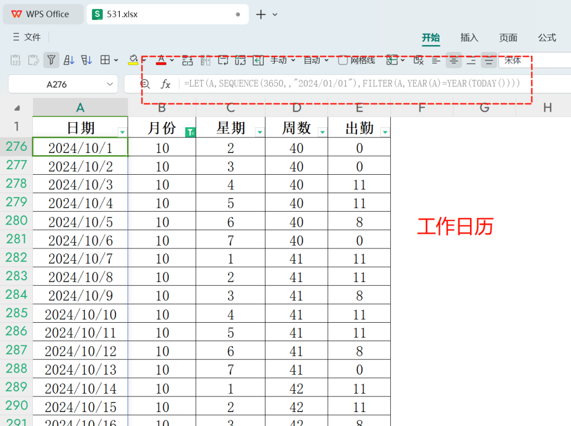
Task: Open the freeze panes dropdown arrow
Action: click(x=403, y=60)
